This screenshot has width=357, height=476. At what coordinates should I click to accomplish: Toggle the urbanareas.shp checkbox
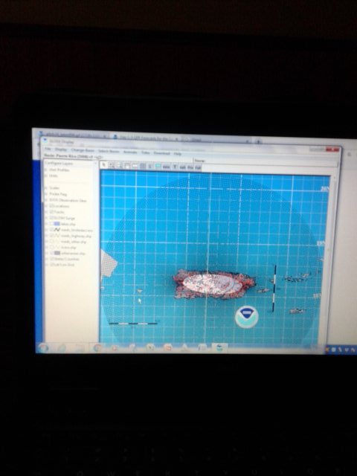tap(51, 253)
